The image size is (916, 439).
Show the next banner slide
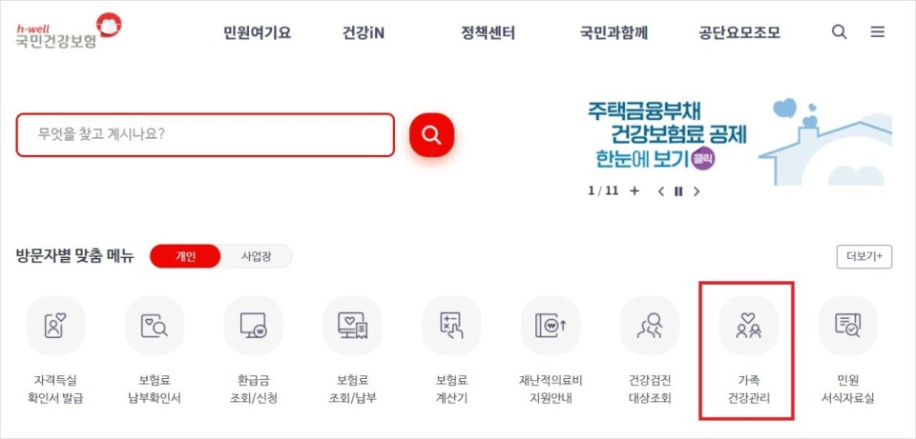click(696, 191)
